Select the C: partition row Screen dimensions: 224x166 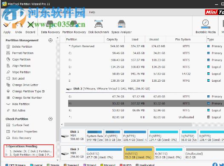146,53
